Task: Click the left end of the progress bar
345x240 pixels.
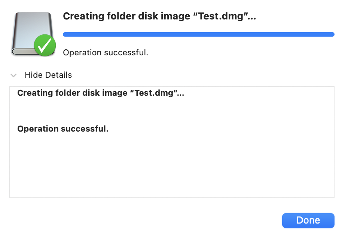Action: (x=65, y=34)
